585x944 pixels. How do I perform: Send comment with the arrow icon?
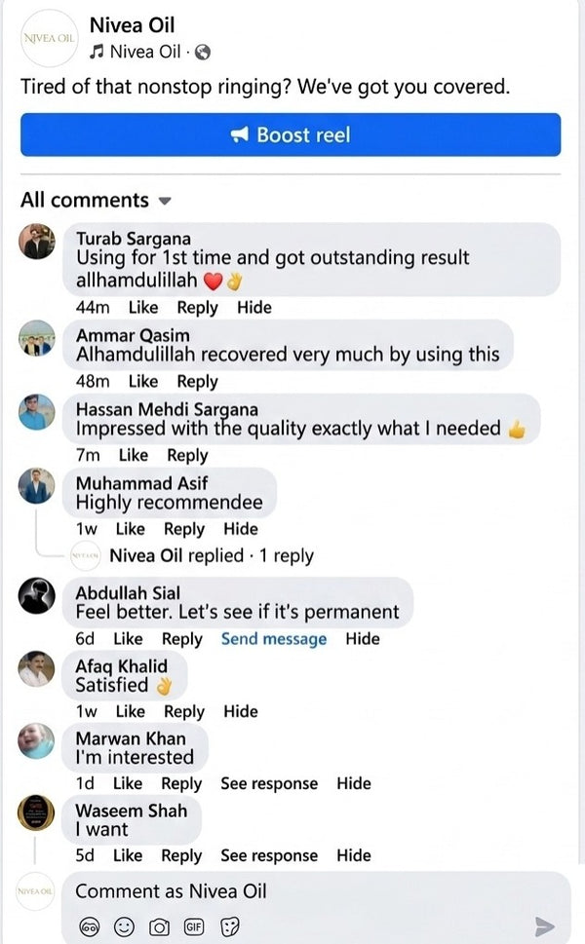tap(545, 926)
